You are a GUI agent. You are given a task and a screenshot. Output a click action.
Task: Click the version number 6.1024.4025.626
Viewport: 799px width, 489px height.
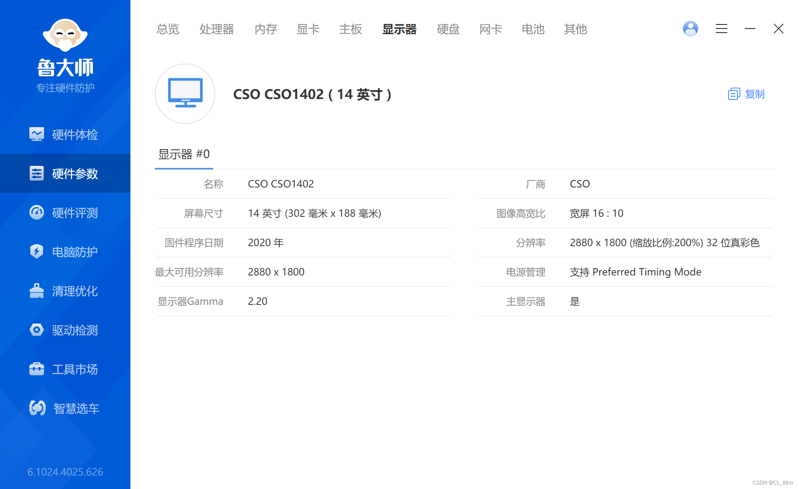point(65,472)
